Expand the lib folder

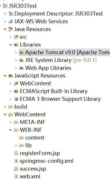16,146
